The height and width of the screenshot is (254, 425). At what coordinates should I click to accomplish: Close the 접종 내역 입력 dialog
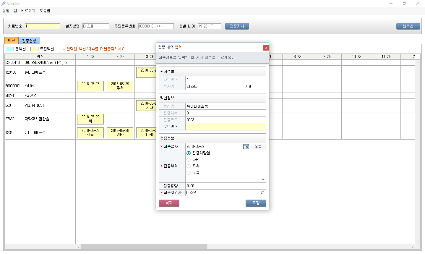[x=266, y=48]
